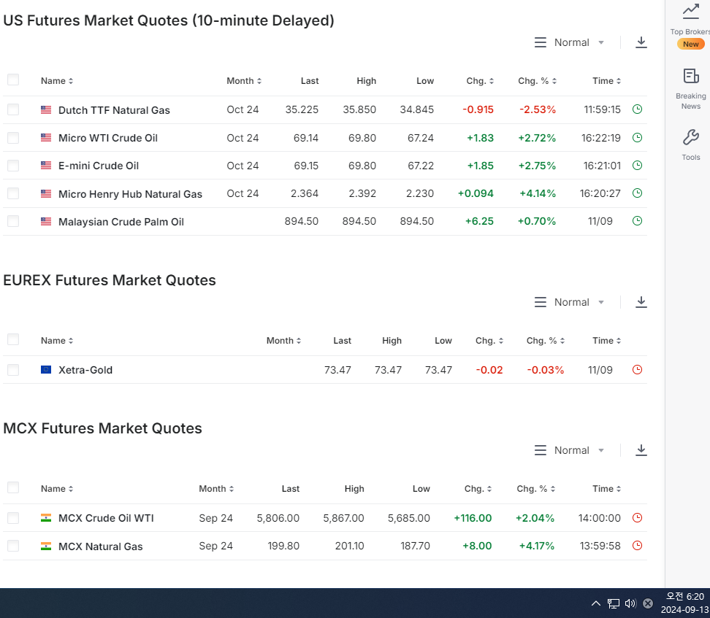Click India flag beside MCX Crude Oil WTI
This screenshot has height=618, width=710.
[46, 518]
